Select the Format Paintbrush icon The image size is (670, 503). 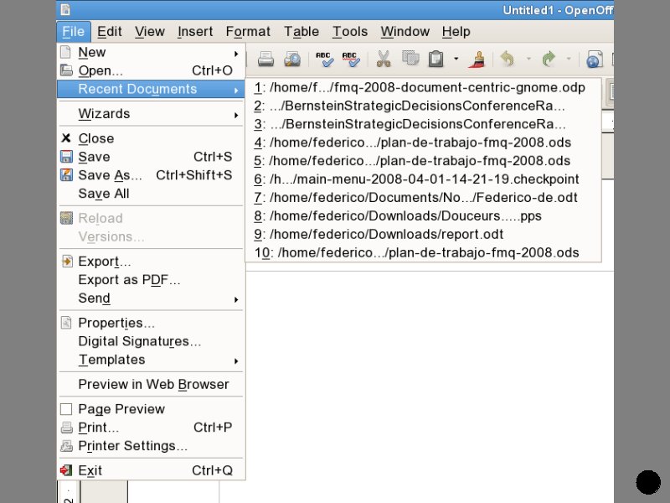[x=478, y=60]
